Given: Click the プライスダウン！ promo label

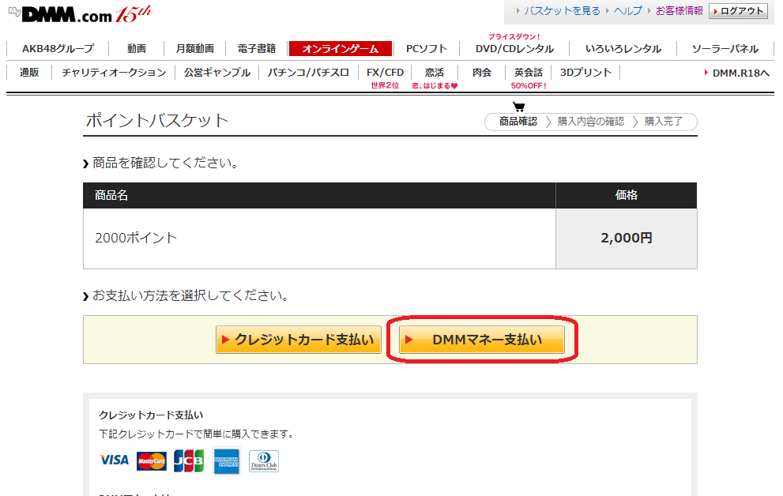Looking at the screenshot, I should tap(514, 36).
